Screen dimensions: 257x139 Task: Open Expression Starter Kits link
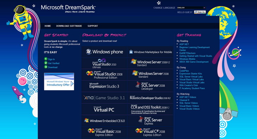(x=190, y=74)
